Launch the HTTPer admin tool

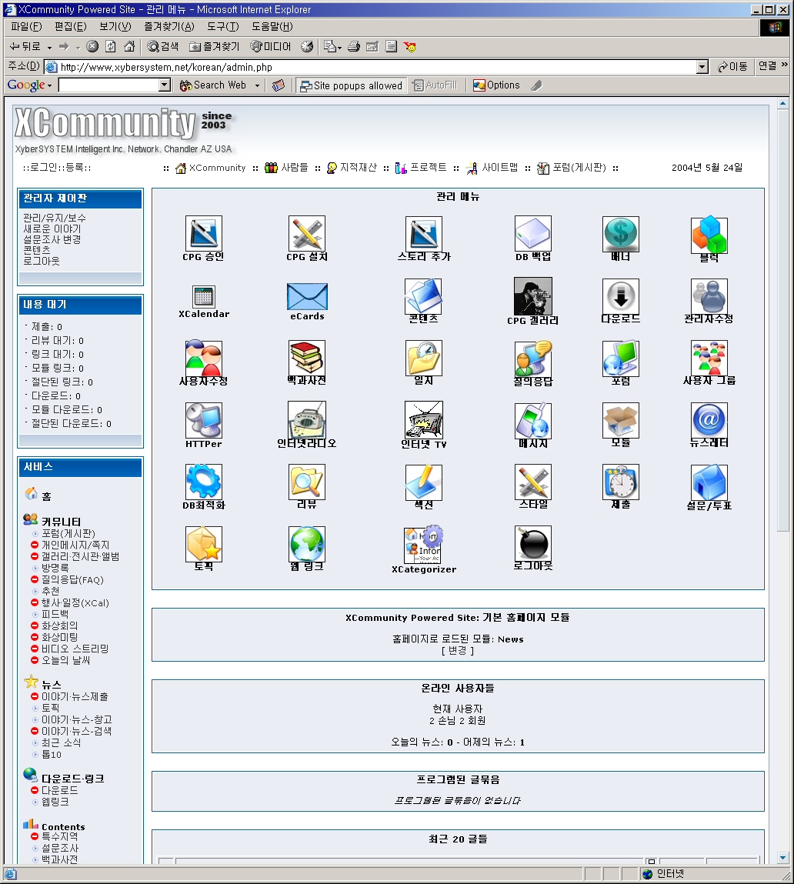pyautogui.click(x=204, y=420)
